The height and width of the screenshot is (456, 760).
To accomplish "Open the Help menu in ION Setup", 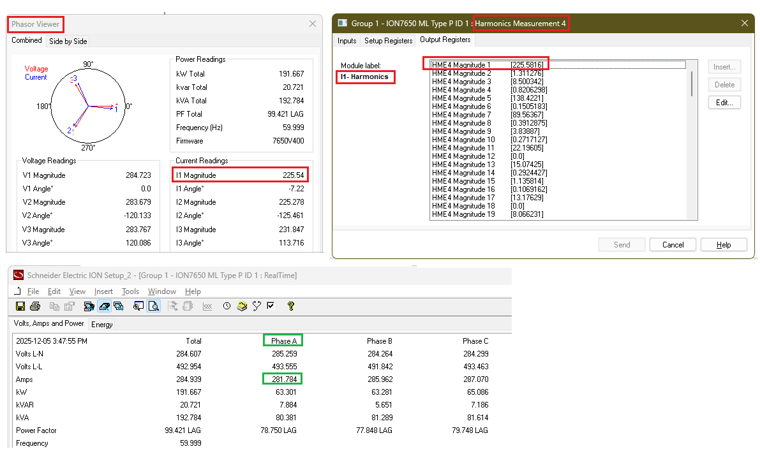I will tap(193, 291).
